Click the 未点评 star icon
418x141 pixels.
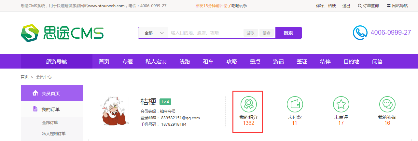(341, 104)
